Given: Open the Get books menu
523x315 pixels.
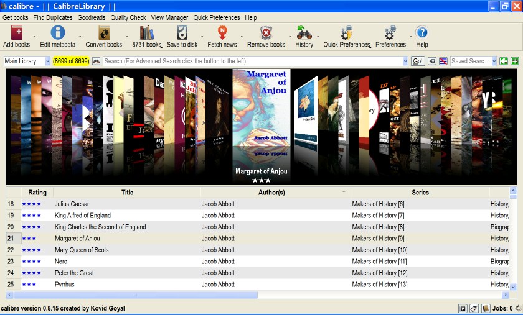Looking at the screenshot, I should (16, 17).
